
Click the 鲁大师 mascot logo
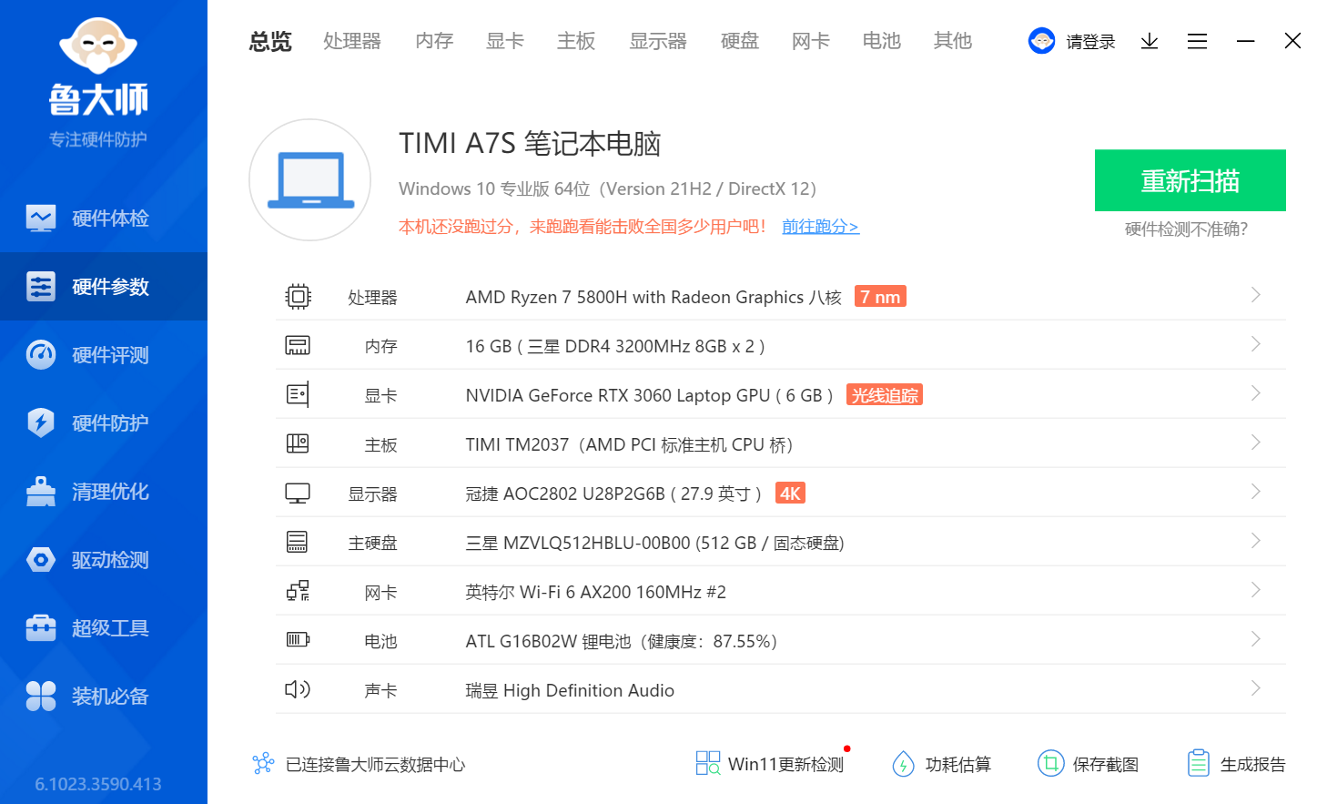98,46
